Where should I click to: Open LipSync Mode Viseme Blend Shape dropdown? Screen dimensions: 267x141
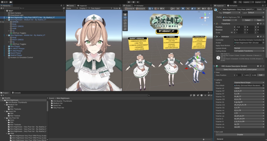click(249, 83)
